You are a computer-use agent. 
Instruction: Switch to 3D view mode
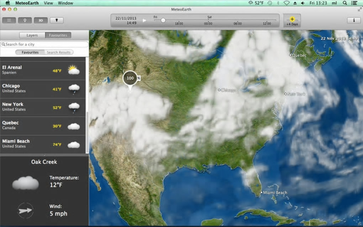tap(41, 20)
